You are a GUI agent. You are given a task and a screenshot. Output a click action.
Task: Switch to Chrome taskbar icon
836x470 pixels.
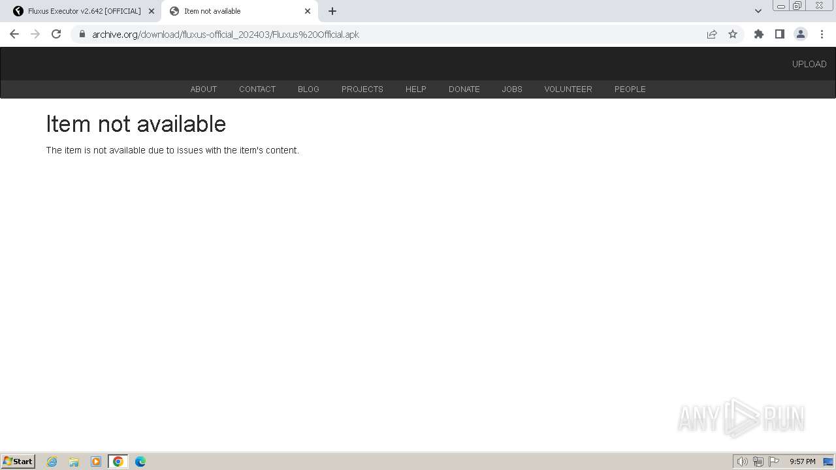point(118,462)
